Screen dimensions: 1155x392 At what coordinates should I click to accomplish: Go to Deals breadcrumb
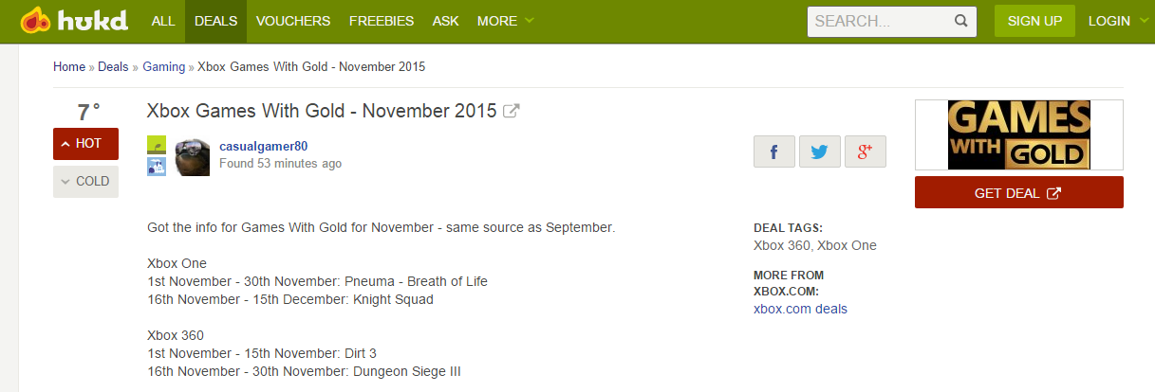pos(113,66)
